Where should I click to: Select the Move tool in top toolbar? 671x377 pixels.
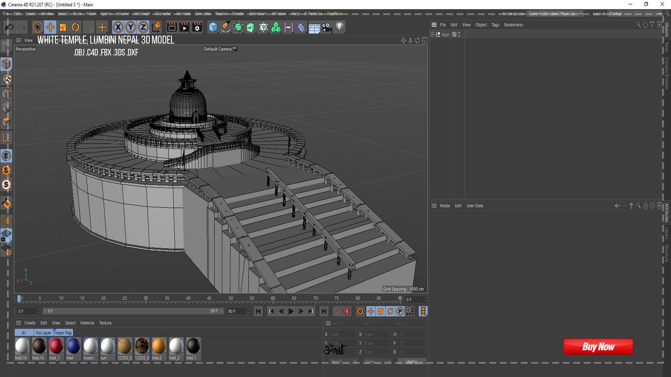point(50,27)
